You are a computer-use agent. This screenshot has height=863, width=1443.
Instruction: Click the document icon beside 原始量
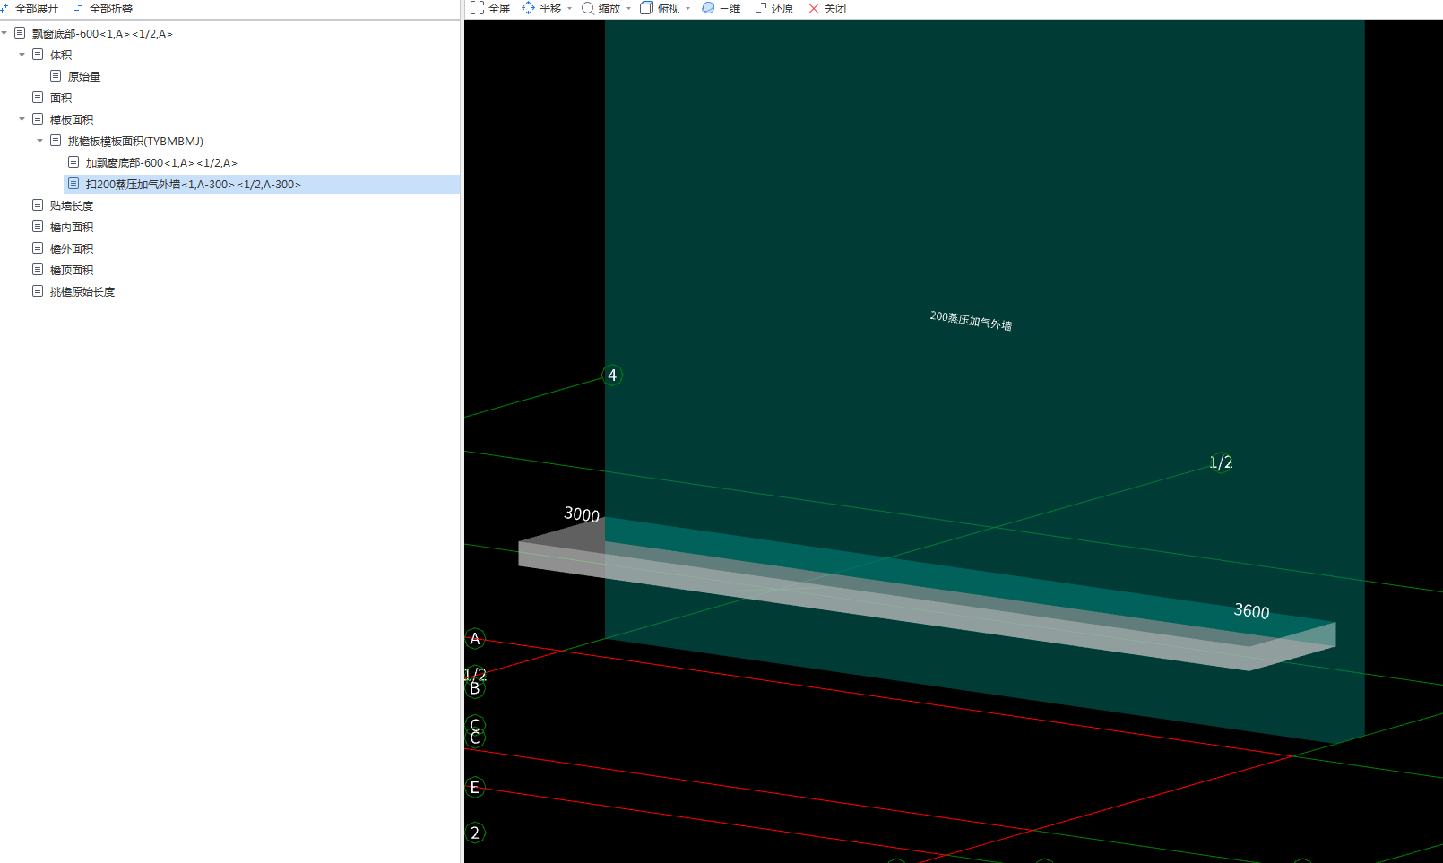56,76
